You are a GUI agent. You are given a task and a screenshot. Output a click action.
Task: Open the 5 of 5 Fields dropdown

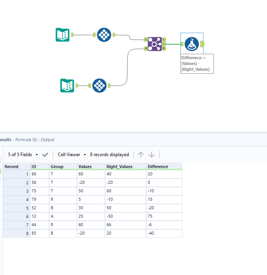(x=23, y=155)
